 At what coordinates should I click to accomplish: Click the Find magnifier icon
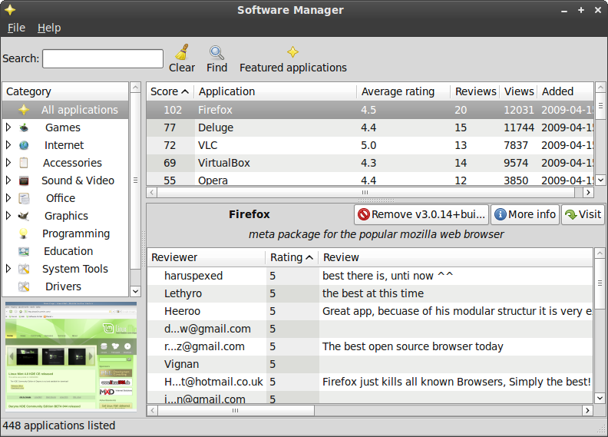pos(216,53)
